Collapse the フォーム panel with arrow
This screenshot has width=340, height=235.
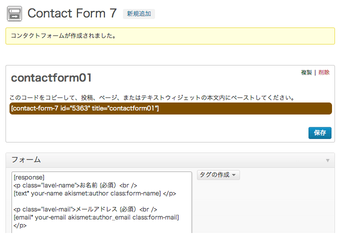pos(327,160)
